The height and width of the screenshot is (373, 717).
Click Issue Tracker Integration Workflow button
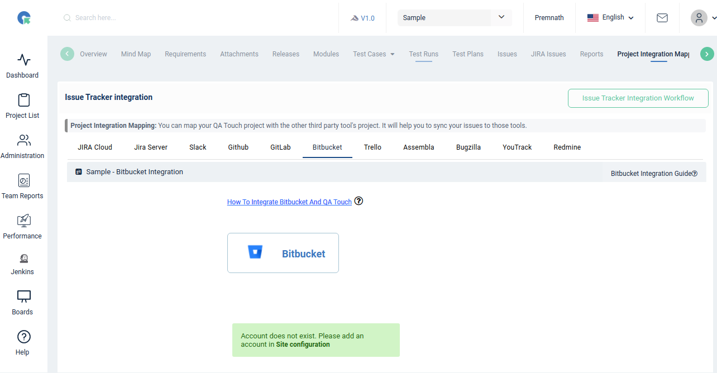point(638,98)
